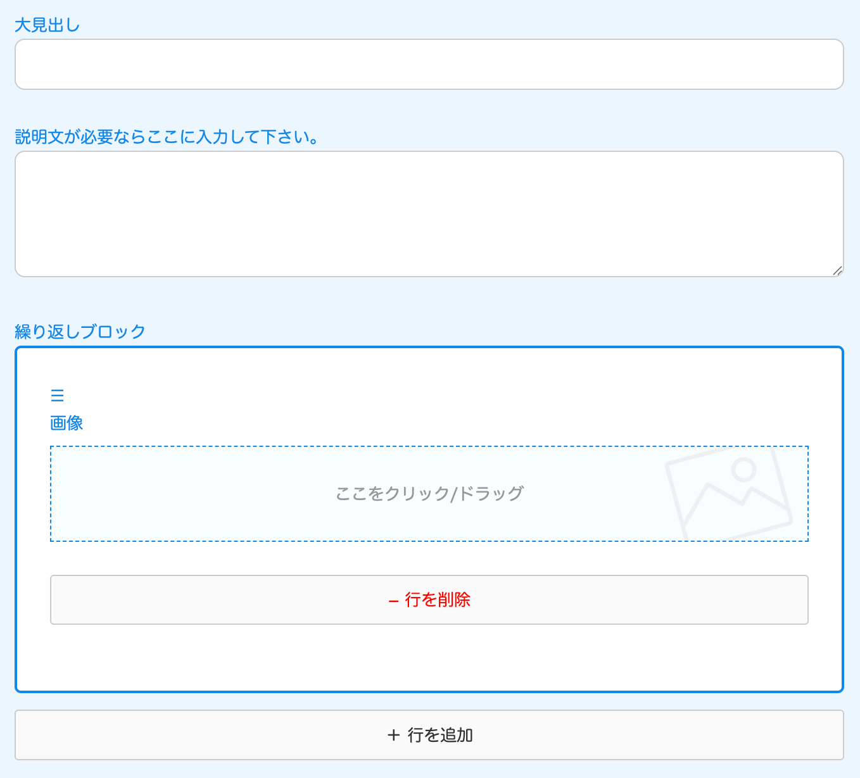The height and width of the screenshot is (778, 860).
Task: Click the 繰り返しブロック section label
Action: pyautogui.click(x=80, y=331)
